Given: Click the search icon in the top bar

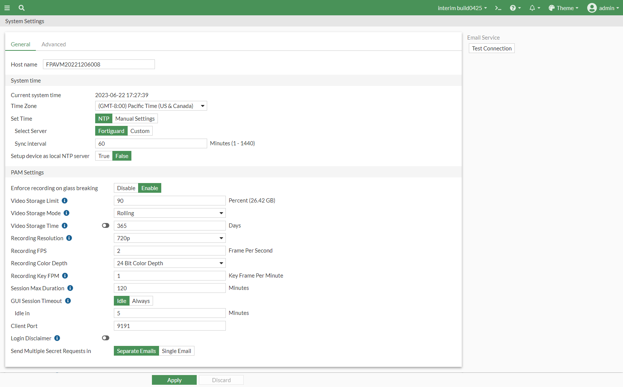Looking at the screenshot, I should tap(21, 7).
